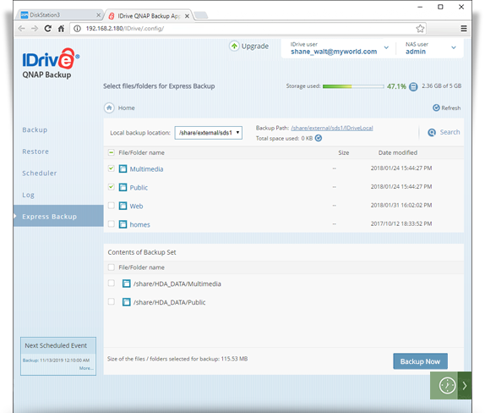485x413 pixels.
Task: Click the Next Scheduled Event panel header
Action: (58, 345)
